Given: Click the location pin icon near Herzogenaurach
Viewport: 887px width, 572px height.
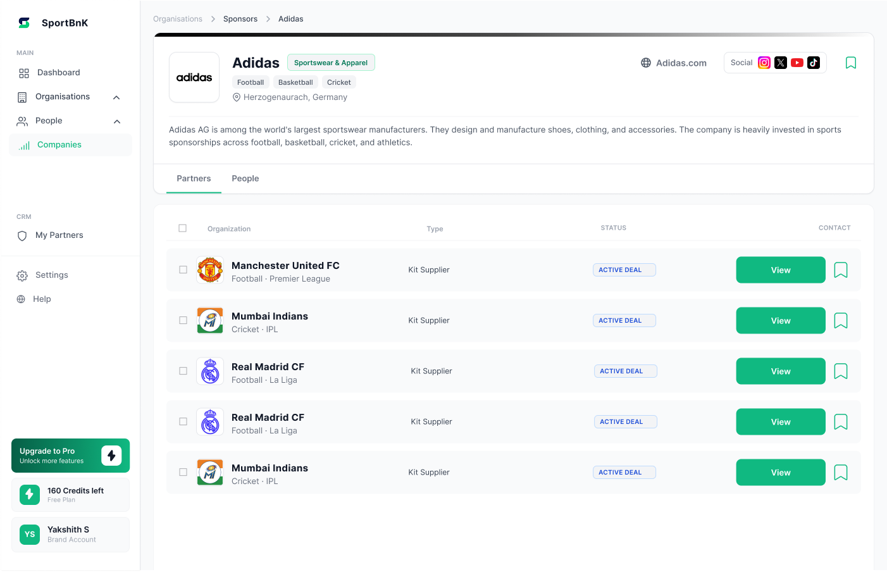Looking at the screenshot, I should (x=237, y=97).
